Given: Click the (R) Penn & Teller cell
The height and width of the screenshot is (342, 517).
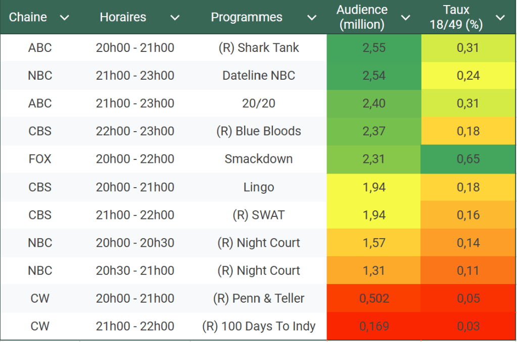Looking at the screenshot, I should coord(259,298).
